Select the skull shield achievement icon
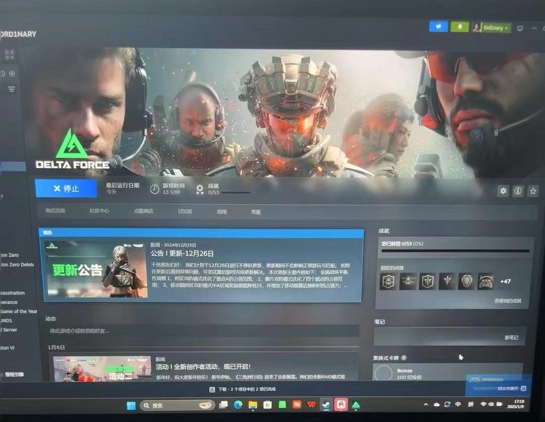Screen dimensions: 545x422 (388, 282)
